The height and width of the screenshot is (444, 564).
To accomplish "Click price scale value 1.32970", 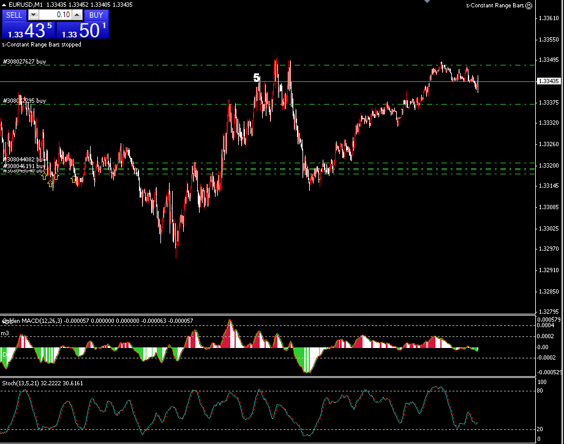I will [549, 248].
